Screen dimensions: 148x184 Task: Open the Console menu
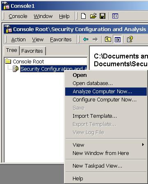click(x=18, y=16)
